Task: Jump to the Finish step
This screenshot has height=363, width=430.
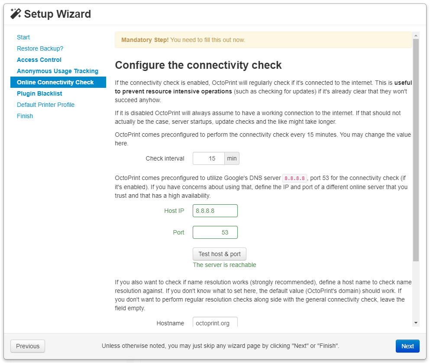Action: pos(25,116)
